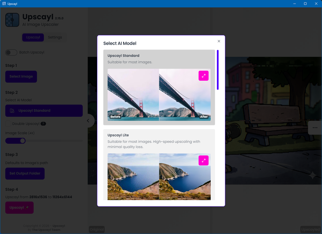
Task: Collapse the sidebar with the chevron arrow
Action: (88, 121)
